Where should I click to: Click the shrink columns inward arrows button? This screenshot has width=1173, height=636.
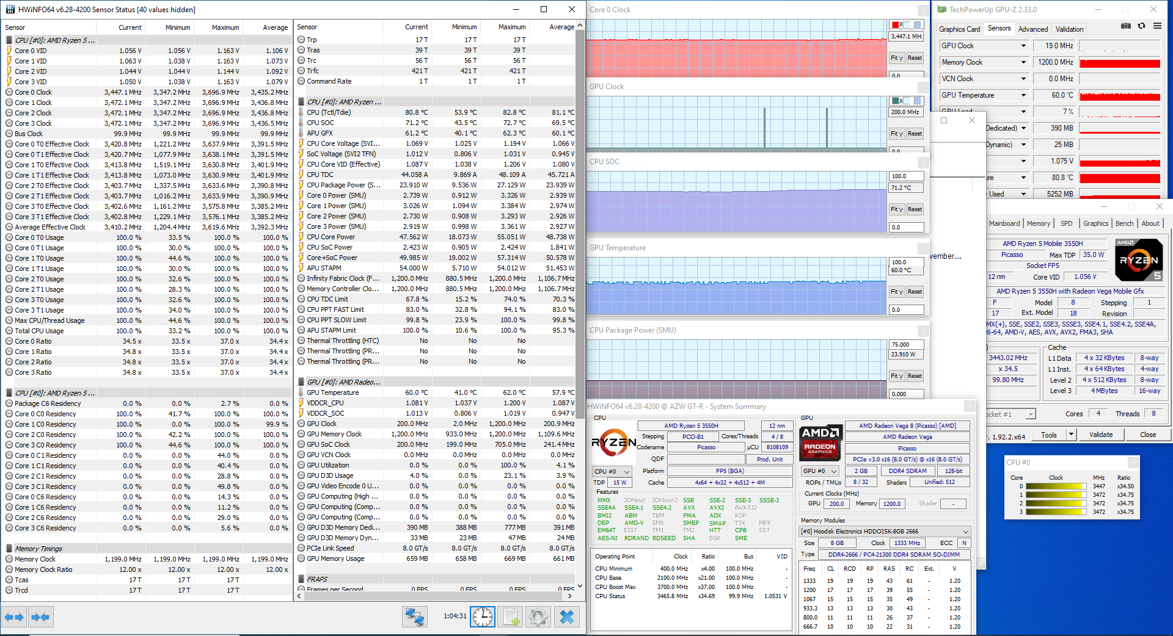40,617
